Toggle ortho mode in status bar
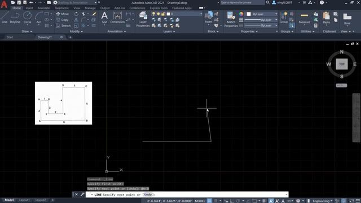This screenshot has width=361, height=203. pos(232,201)
